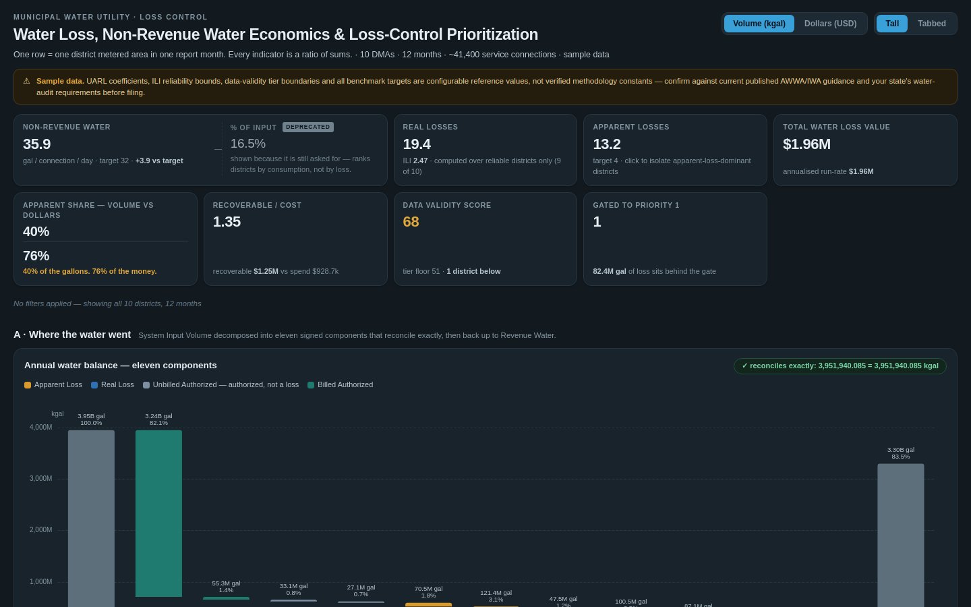The image size is (971, 607).
Task: Click the 121.4M gal 3.1% bar label
Action: [496, 596]
